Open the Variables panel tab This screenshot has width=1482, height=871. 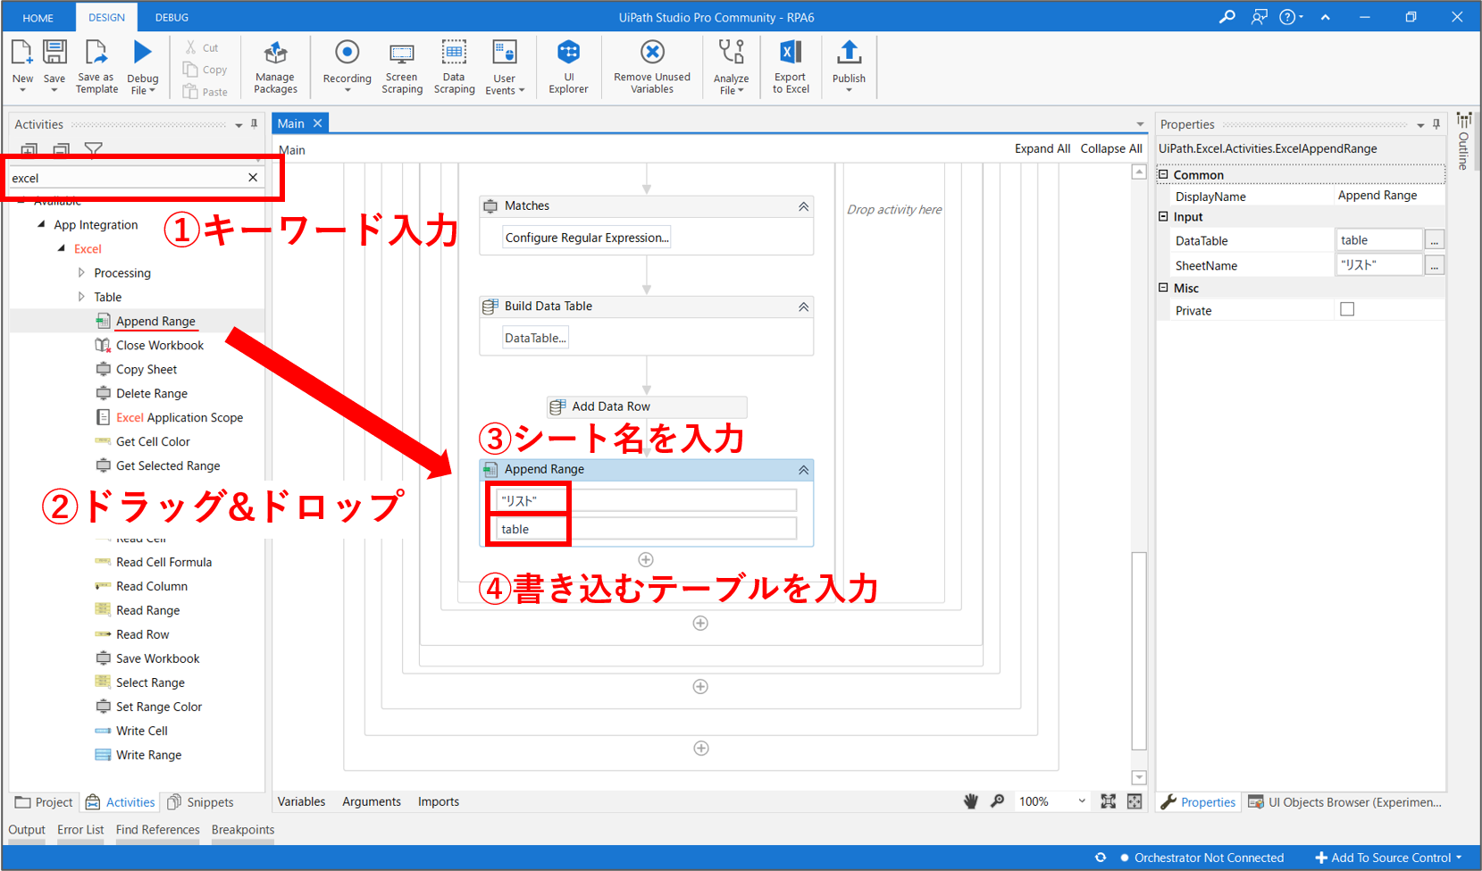[301, 801]
